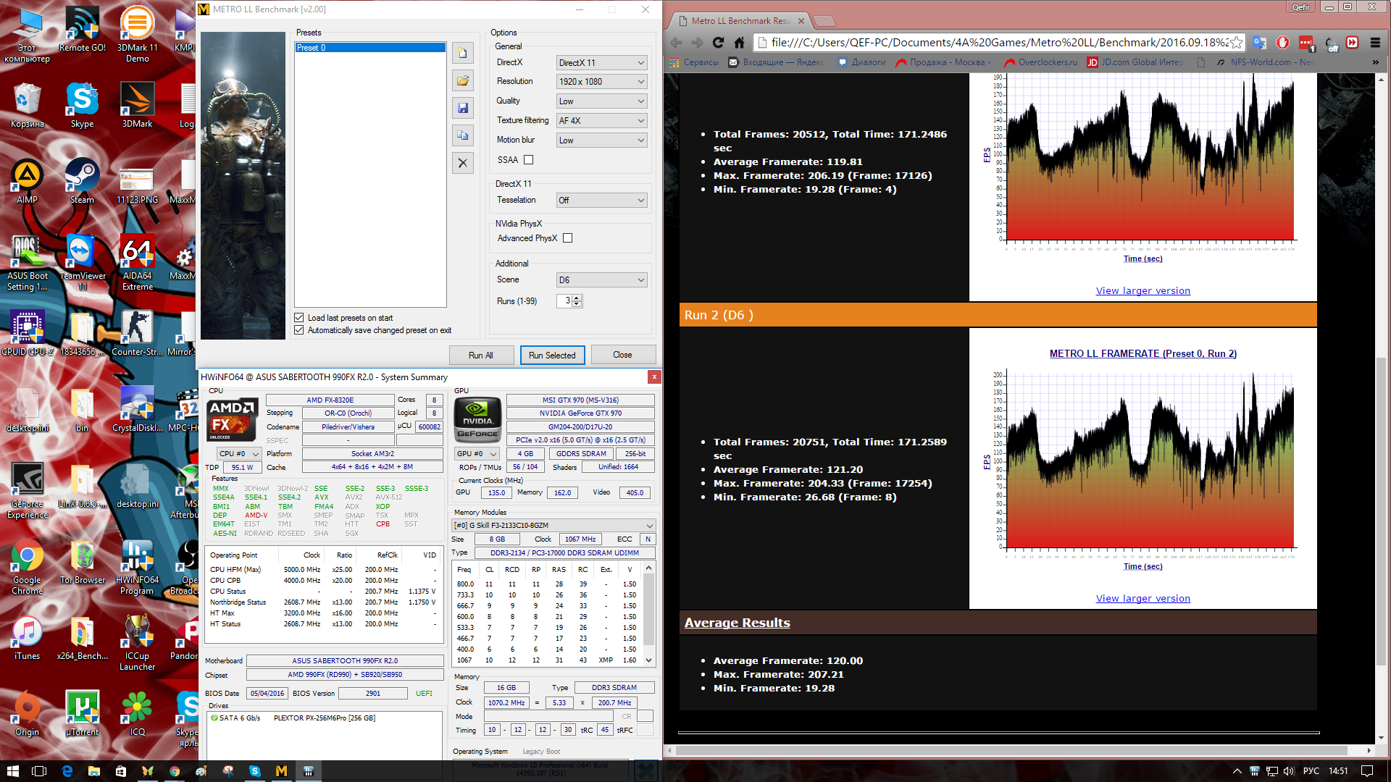Open the Сервисы bookmark
The width and height of the screenshot is (1391, 782).
tap(694, 62)
